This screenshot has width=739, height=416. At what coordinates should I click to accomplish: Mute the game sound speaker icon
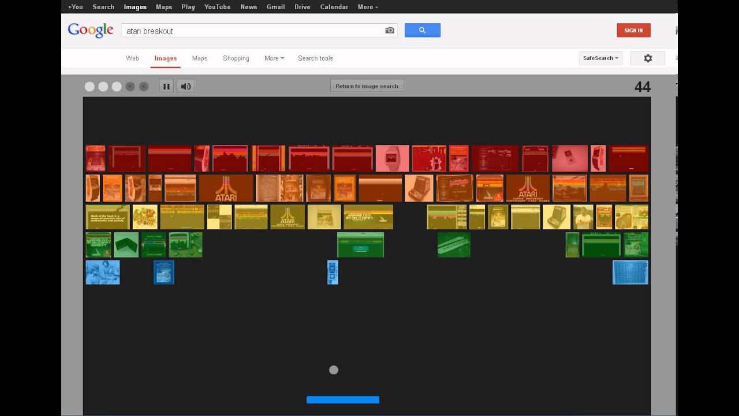coord(186,87)
